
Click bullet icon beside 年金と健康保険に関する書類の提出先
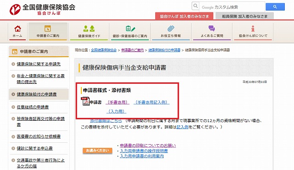13,76
